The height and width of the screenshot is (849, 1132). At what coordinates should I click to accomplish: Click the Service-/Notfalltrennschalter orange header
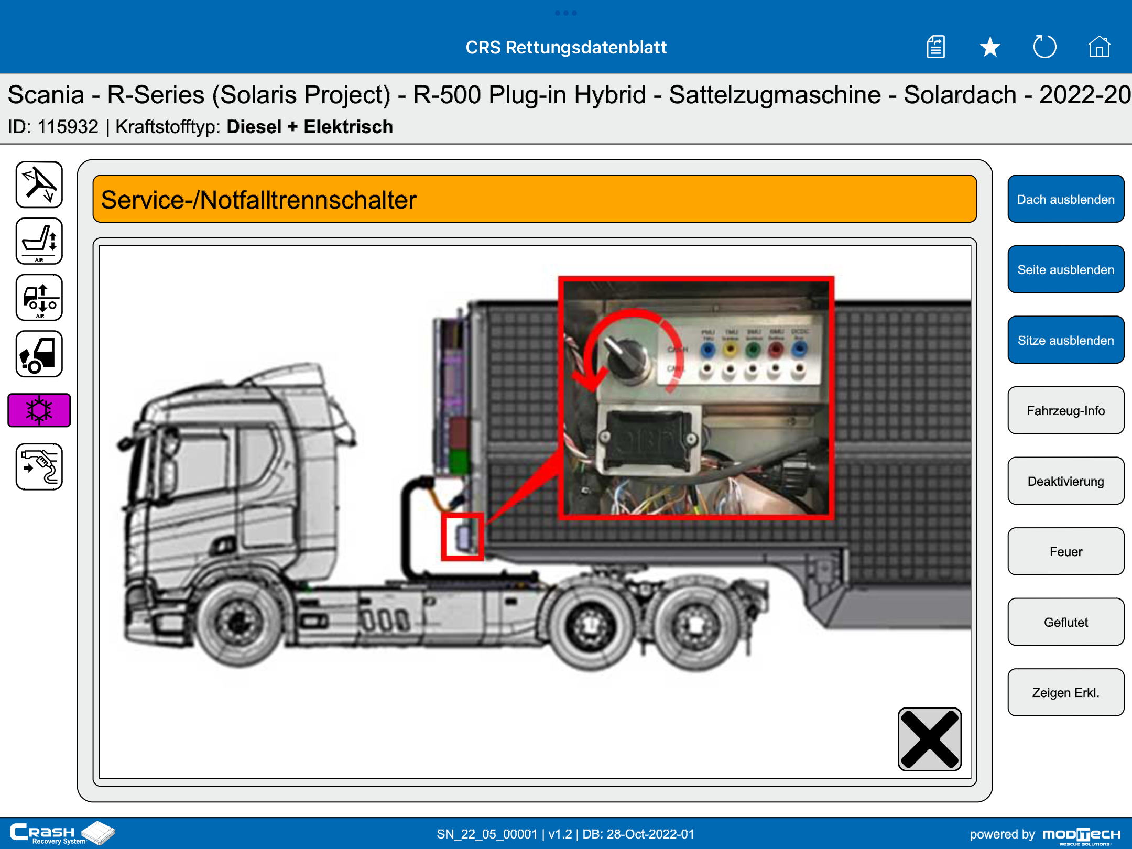click(x=535, y=199)
